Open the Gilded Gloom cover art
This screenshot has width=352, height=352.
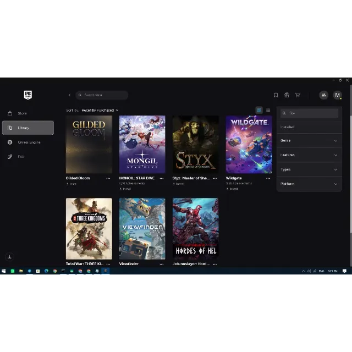pyautogui.click(x=89, y=144)
